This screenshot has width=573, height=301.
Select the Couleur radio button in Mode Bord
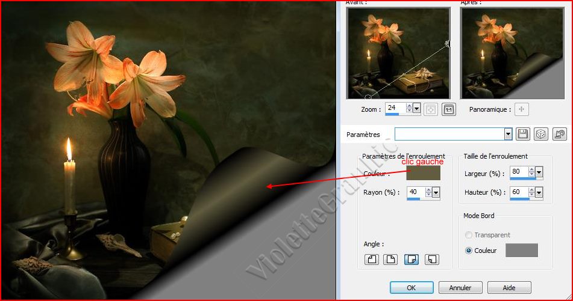pos(469,251)
